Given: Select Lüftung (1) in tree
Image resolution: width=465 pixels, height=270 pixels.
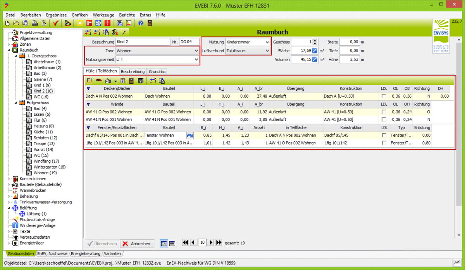Looking at the screenshot, I should click(36, 214).
